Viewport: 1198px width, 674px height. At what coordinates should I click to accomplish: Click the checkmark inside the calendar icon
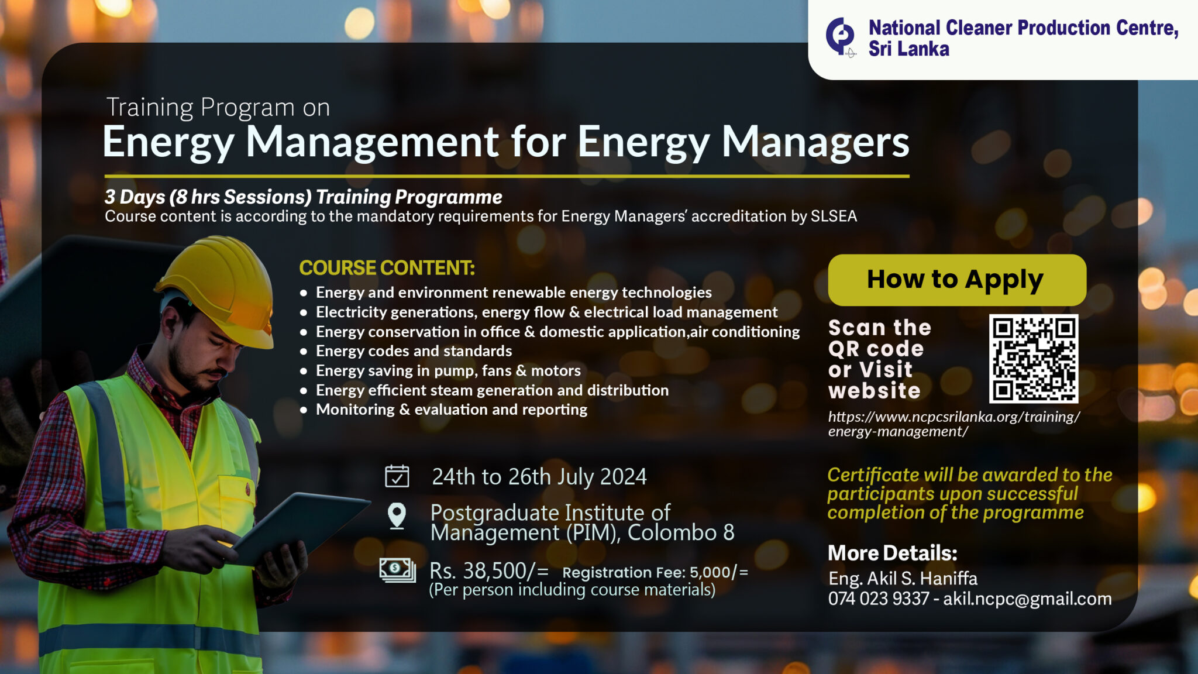[x=397, y=479]
